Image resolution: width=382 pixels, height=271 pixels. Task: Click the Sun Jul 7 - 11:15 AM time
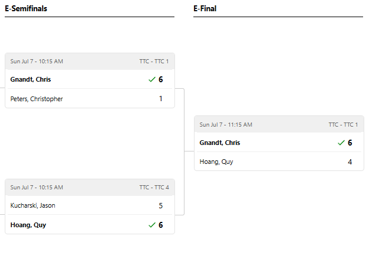tap(226, 125)
